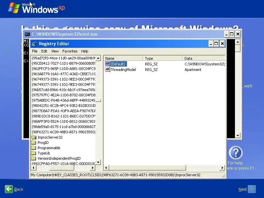Select the ProgID key

[x=43, y=143]
